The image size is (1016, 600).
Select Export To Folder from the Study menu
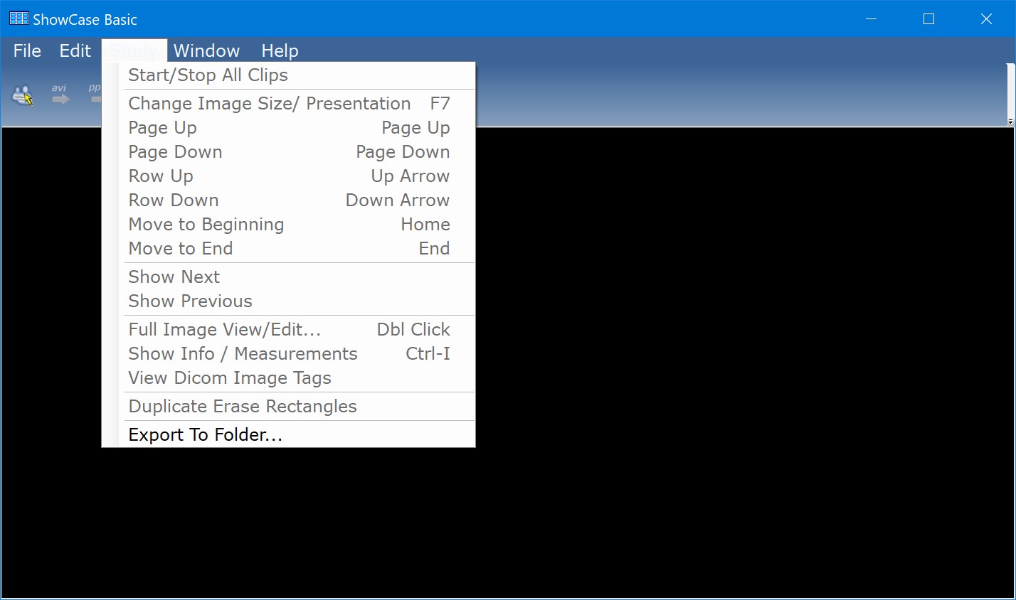point(206,435)
